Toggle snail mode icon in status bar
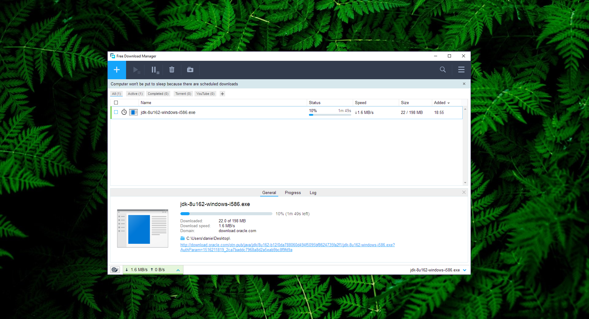The image size is (589, 319). (x=115, y=270)
